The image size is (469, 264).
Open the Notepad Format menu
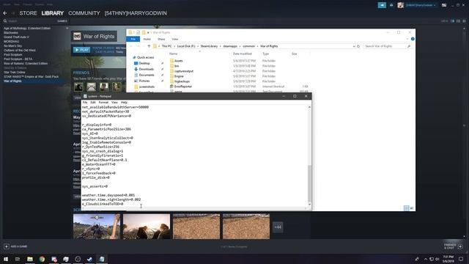click(x=103, y=103)
